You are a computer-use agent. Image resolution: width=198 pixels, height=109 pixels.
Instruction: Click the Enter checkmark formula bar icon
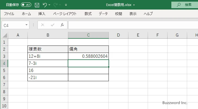click(52, 25)
